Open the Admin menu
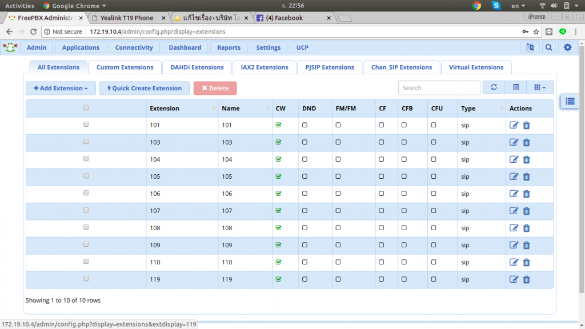The height and width of the screenshot is (329, 585). tap(37, 47)
